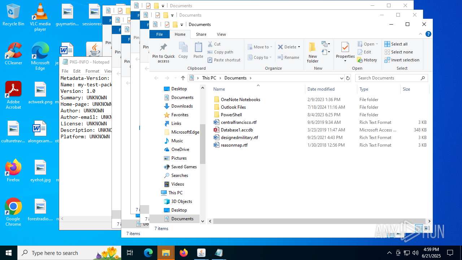Select Downloads in navigation pane
The height and width of the screenshot is (260, 462).
[182, 106]
